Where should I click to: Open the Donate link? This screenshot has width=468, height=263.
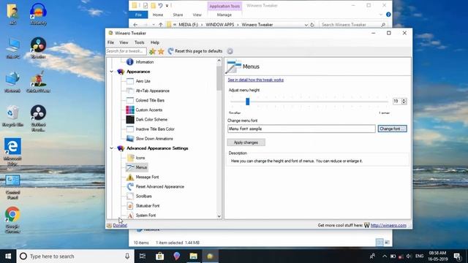[120, 226]
